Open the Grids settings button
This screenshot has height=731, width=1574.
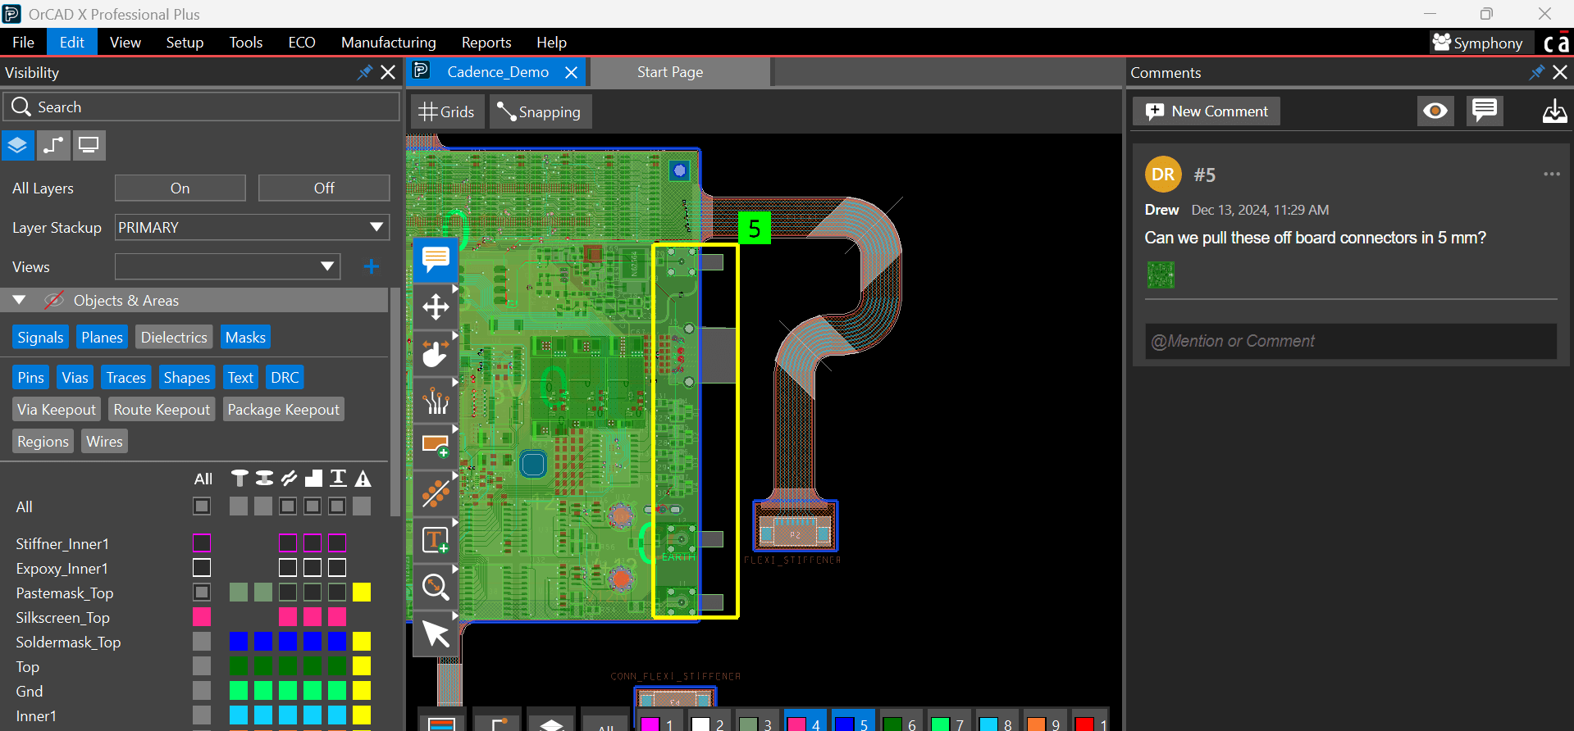click(447, 111)
